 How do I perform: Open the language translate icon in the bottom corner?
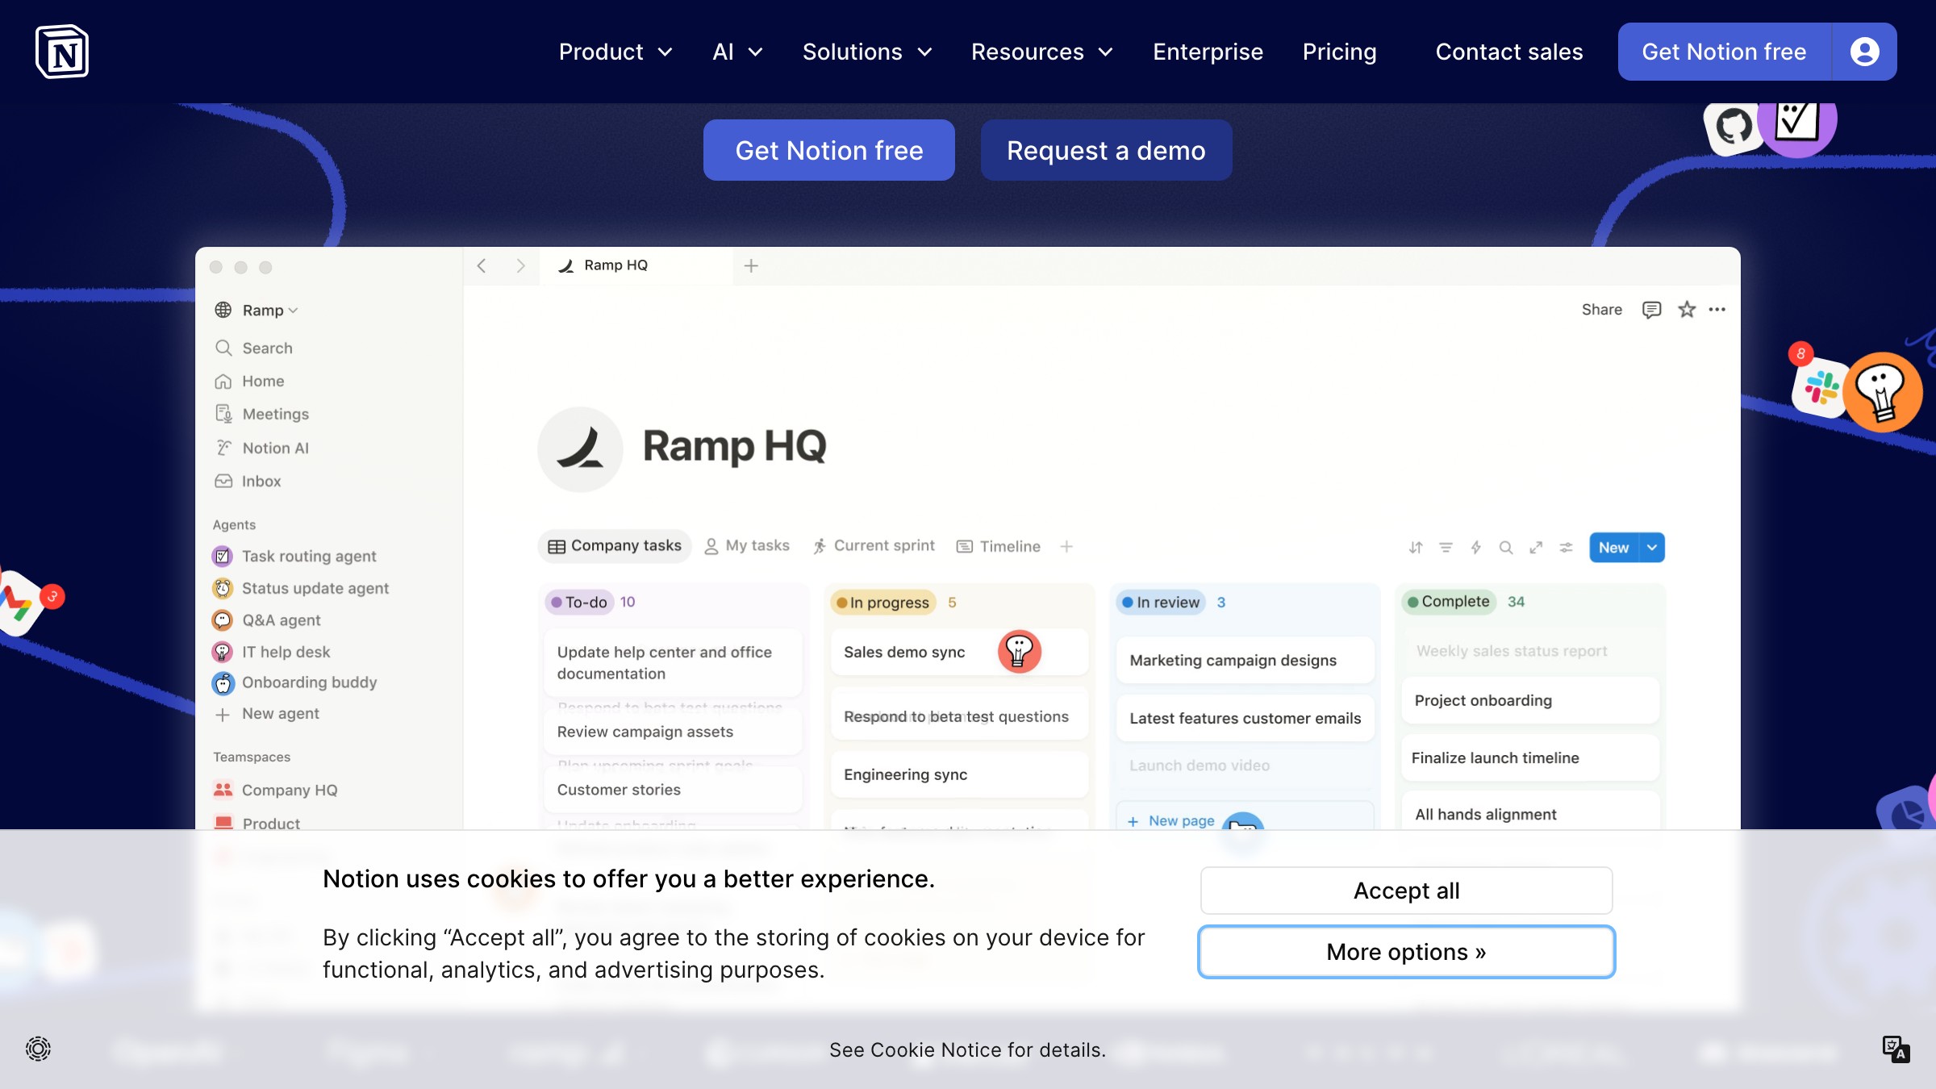(1895, 1049)
